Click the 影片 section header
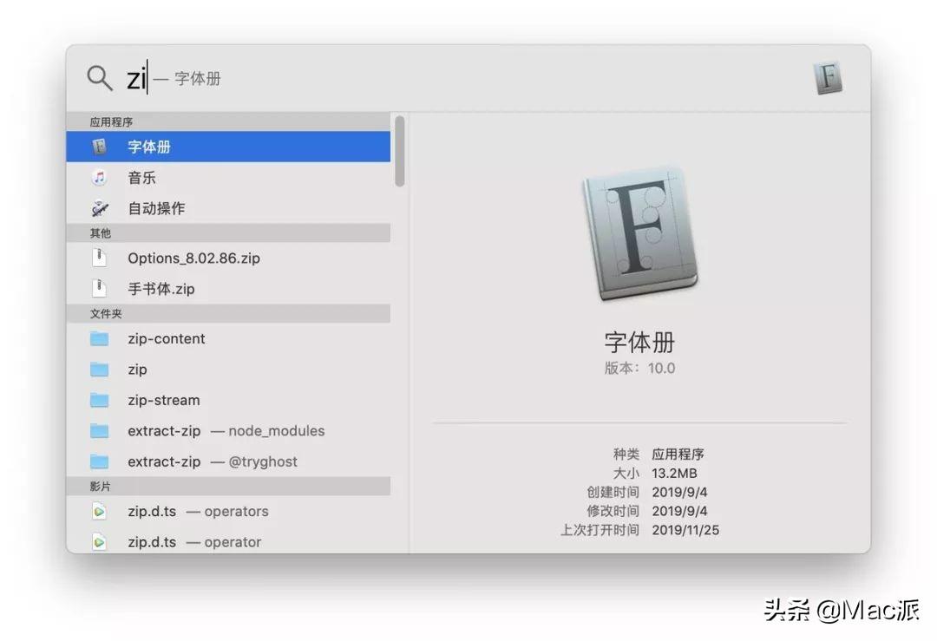 coord(228,487)
